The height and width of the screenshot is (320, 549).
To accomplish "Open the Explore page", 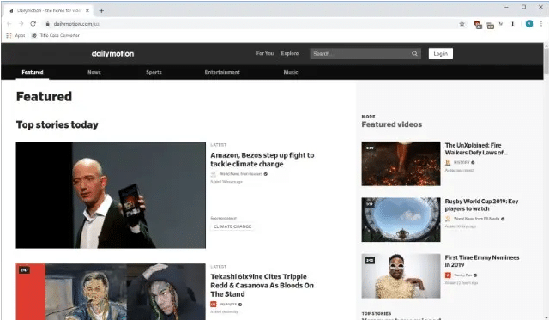I will (290, 53).
